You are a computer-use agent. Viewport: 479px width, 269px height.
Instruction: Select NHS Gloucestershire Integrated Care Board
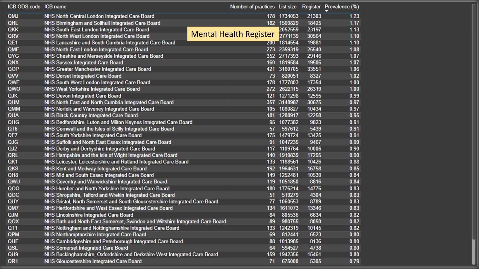pyautogui.click(x=93, y=261)
